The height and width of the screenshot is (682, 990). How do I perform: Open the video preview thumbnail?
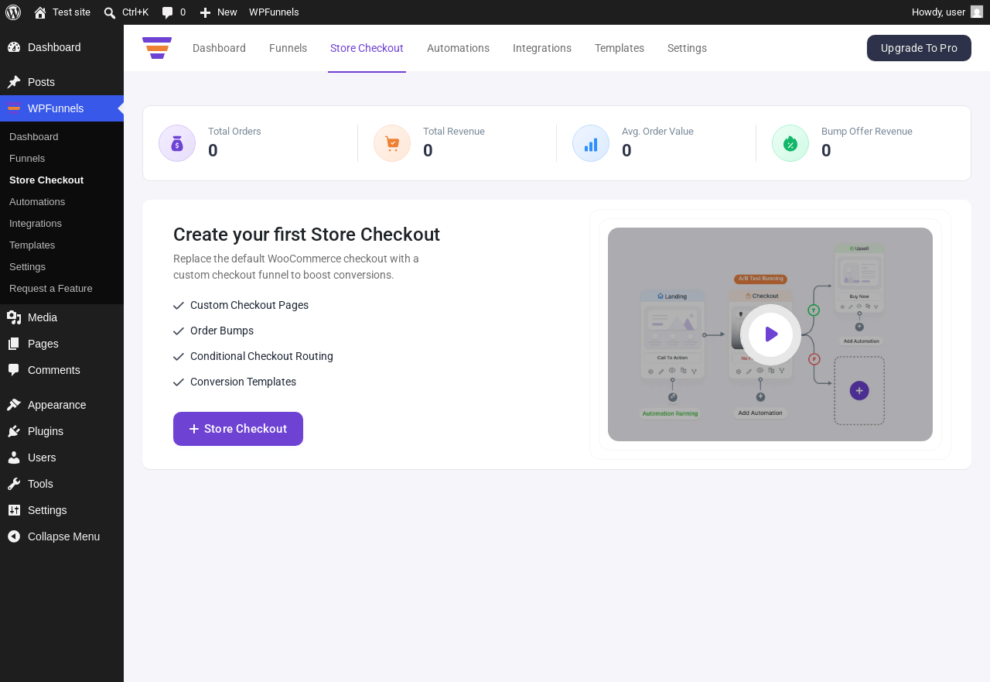770,334
